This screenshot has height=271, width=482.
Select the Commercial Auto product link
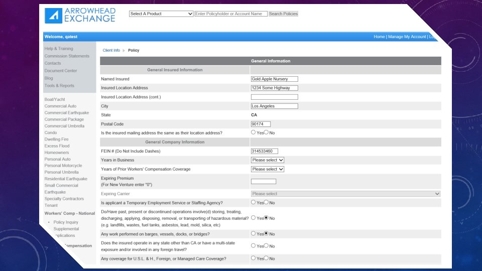point(60,106)
